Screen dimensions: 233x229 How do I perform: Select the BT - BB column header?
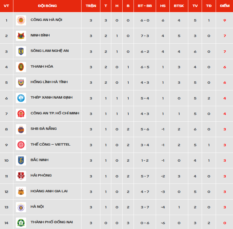pyautogui.click(x=145, y=6)
